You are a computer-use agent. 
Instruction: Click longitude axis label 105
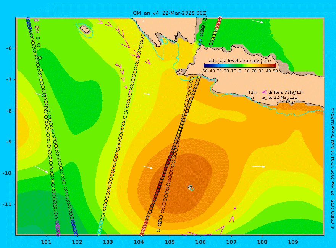(170, 242)
